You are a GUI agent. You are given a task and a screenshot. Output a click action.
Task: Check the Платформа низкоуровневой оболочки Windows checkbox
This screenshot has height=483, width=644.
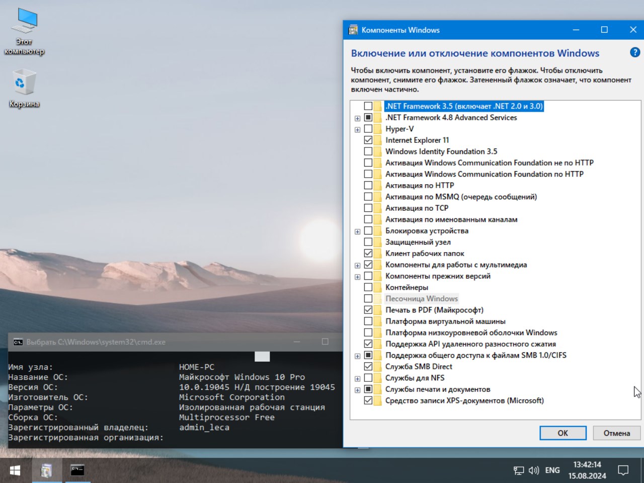368,333
